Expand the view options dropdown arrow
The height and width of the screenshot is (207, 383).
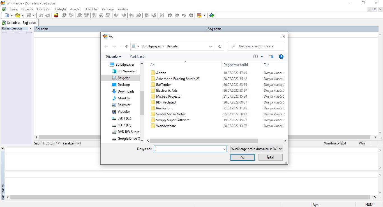click(262, 57)
